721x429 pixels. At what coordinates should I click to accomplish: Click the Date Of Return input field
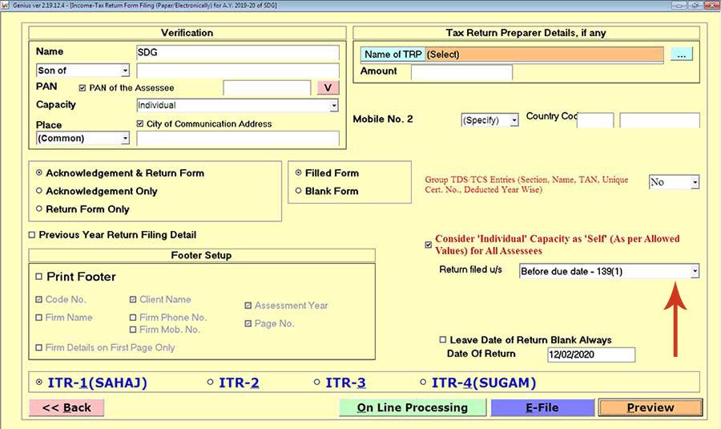[x=590, y=354]
